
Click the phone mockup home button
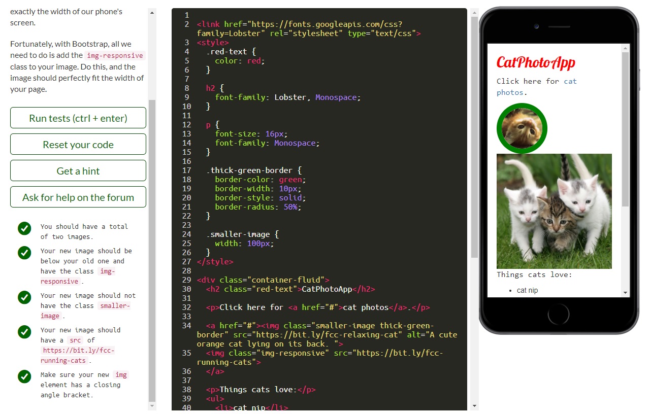pyautogui.click(x=559, y=314)
